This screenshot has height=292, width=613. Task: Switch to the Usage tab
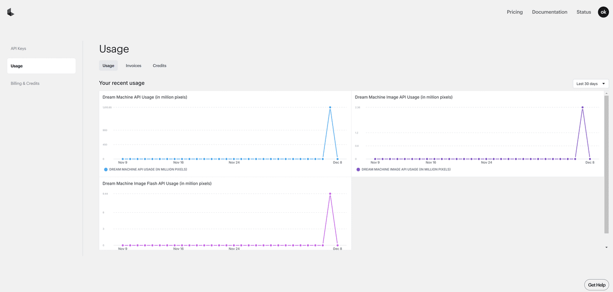click(108, 65)
